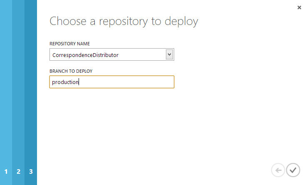Select wizard step 3 indicator
Viewport: 306px width, 185px height.
[31, 171]
